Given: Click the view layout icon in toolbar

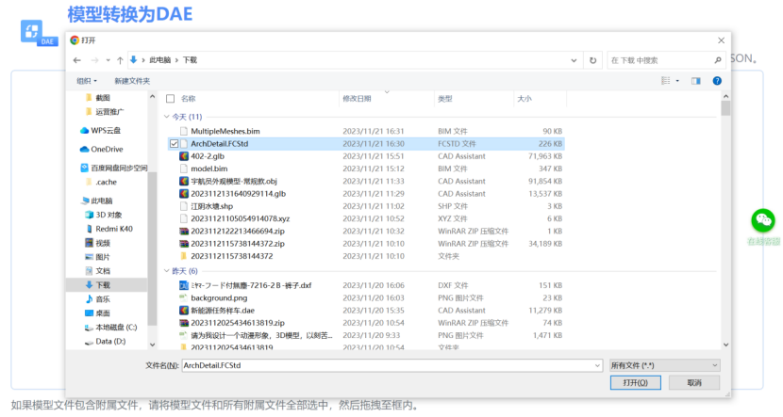Looking at the screenshot, I should (x=666, y=81).
